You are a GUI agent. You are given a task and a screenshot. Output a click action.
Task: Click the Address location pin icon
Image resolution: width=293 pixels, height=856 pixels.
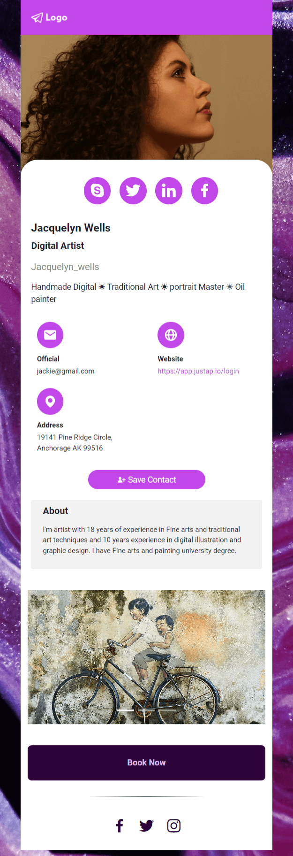point(50,401)
